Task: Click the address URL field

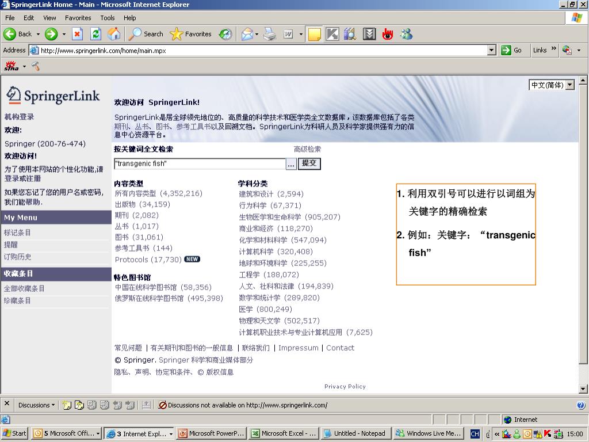Action: tap(263, 51)
